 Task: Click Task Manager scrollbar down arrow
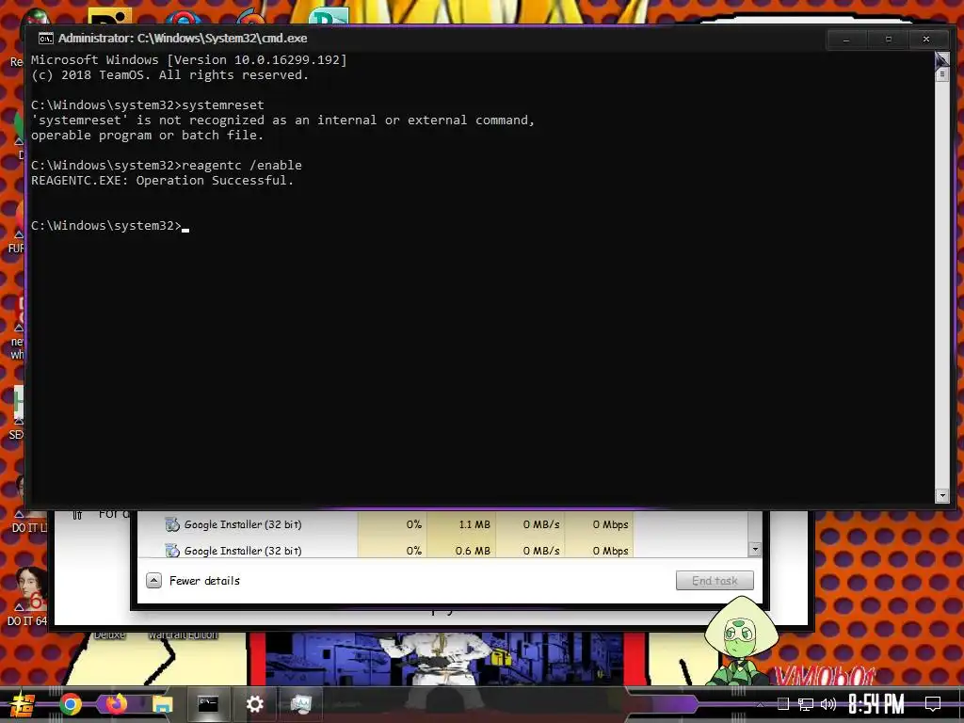[755, 549]
